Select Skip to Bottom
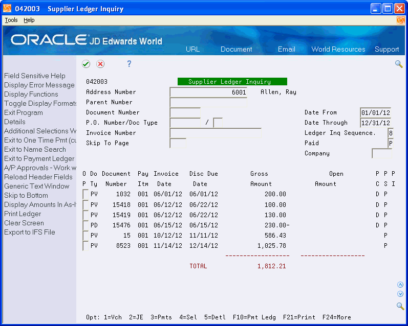Screen dimensions: 408x326 (26, 195)
